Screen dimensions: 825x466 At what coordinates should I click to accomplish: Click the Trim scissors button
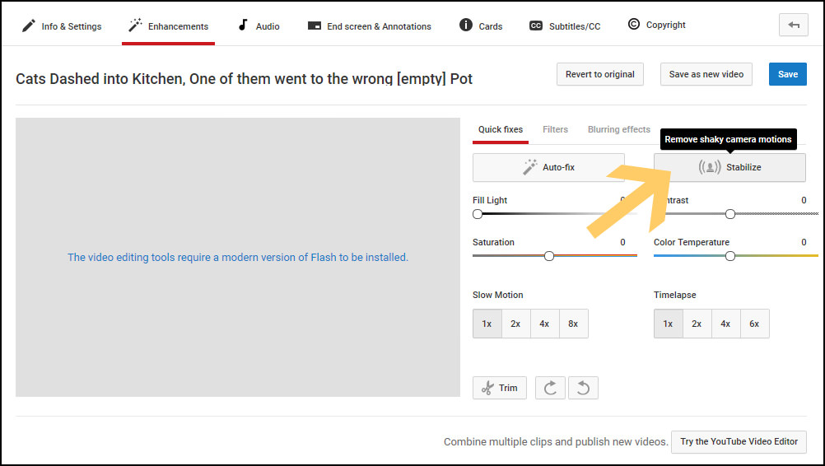[x=499, y=388]
